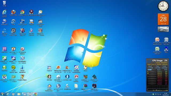This screenshot has height=96, width=171.
Task: Show hidden system tray icons
Action: pyautogui.click(x=151, y=94)
